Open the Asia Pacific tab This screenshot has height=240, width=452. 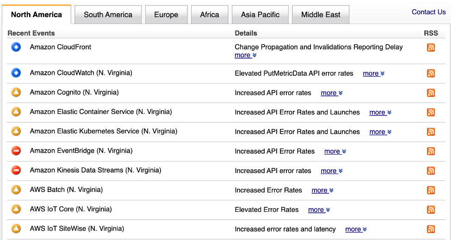(260, 15)
